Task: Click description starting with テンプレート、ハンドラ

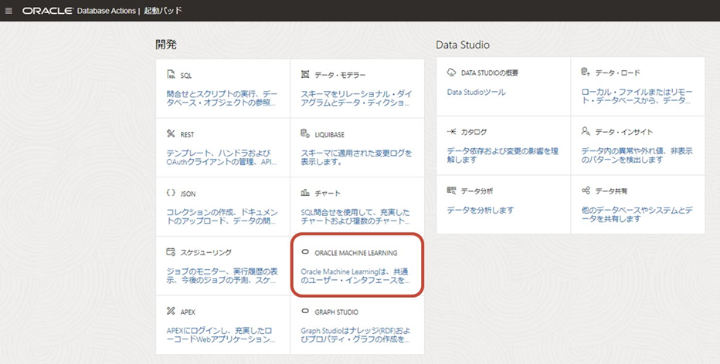Action: pyautogui.click(x=222, y=157)
